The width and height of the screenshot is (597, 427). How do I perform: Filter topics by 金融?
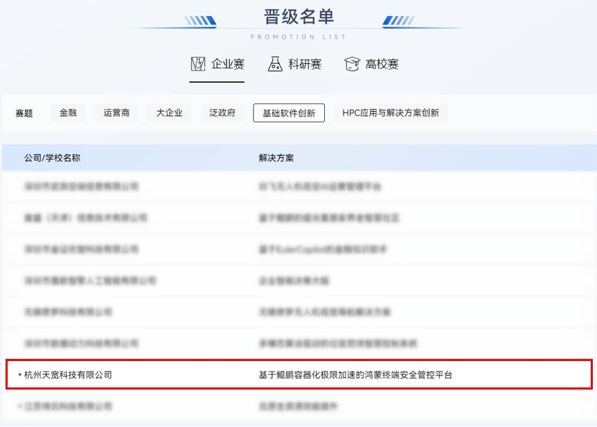pos(68,112)
